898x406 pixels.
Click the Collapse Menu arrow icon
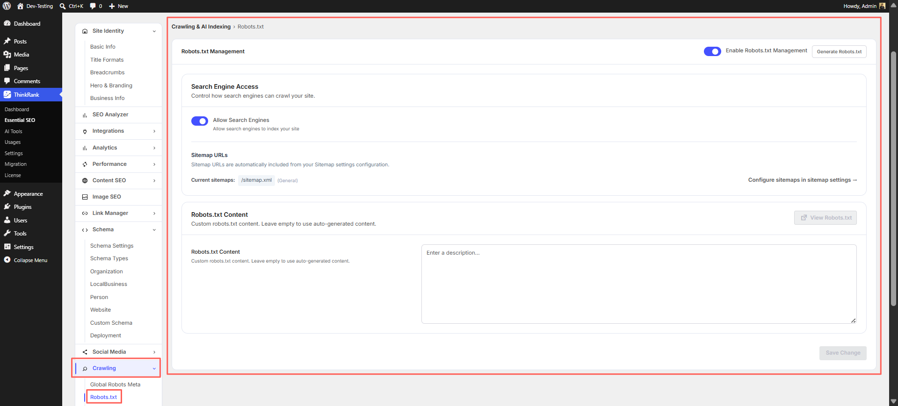click(x=7, y=260)
